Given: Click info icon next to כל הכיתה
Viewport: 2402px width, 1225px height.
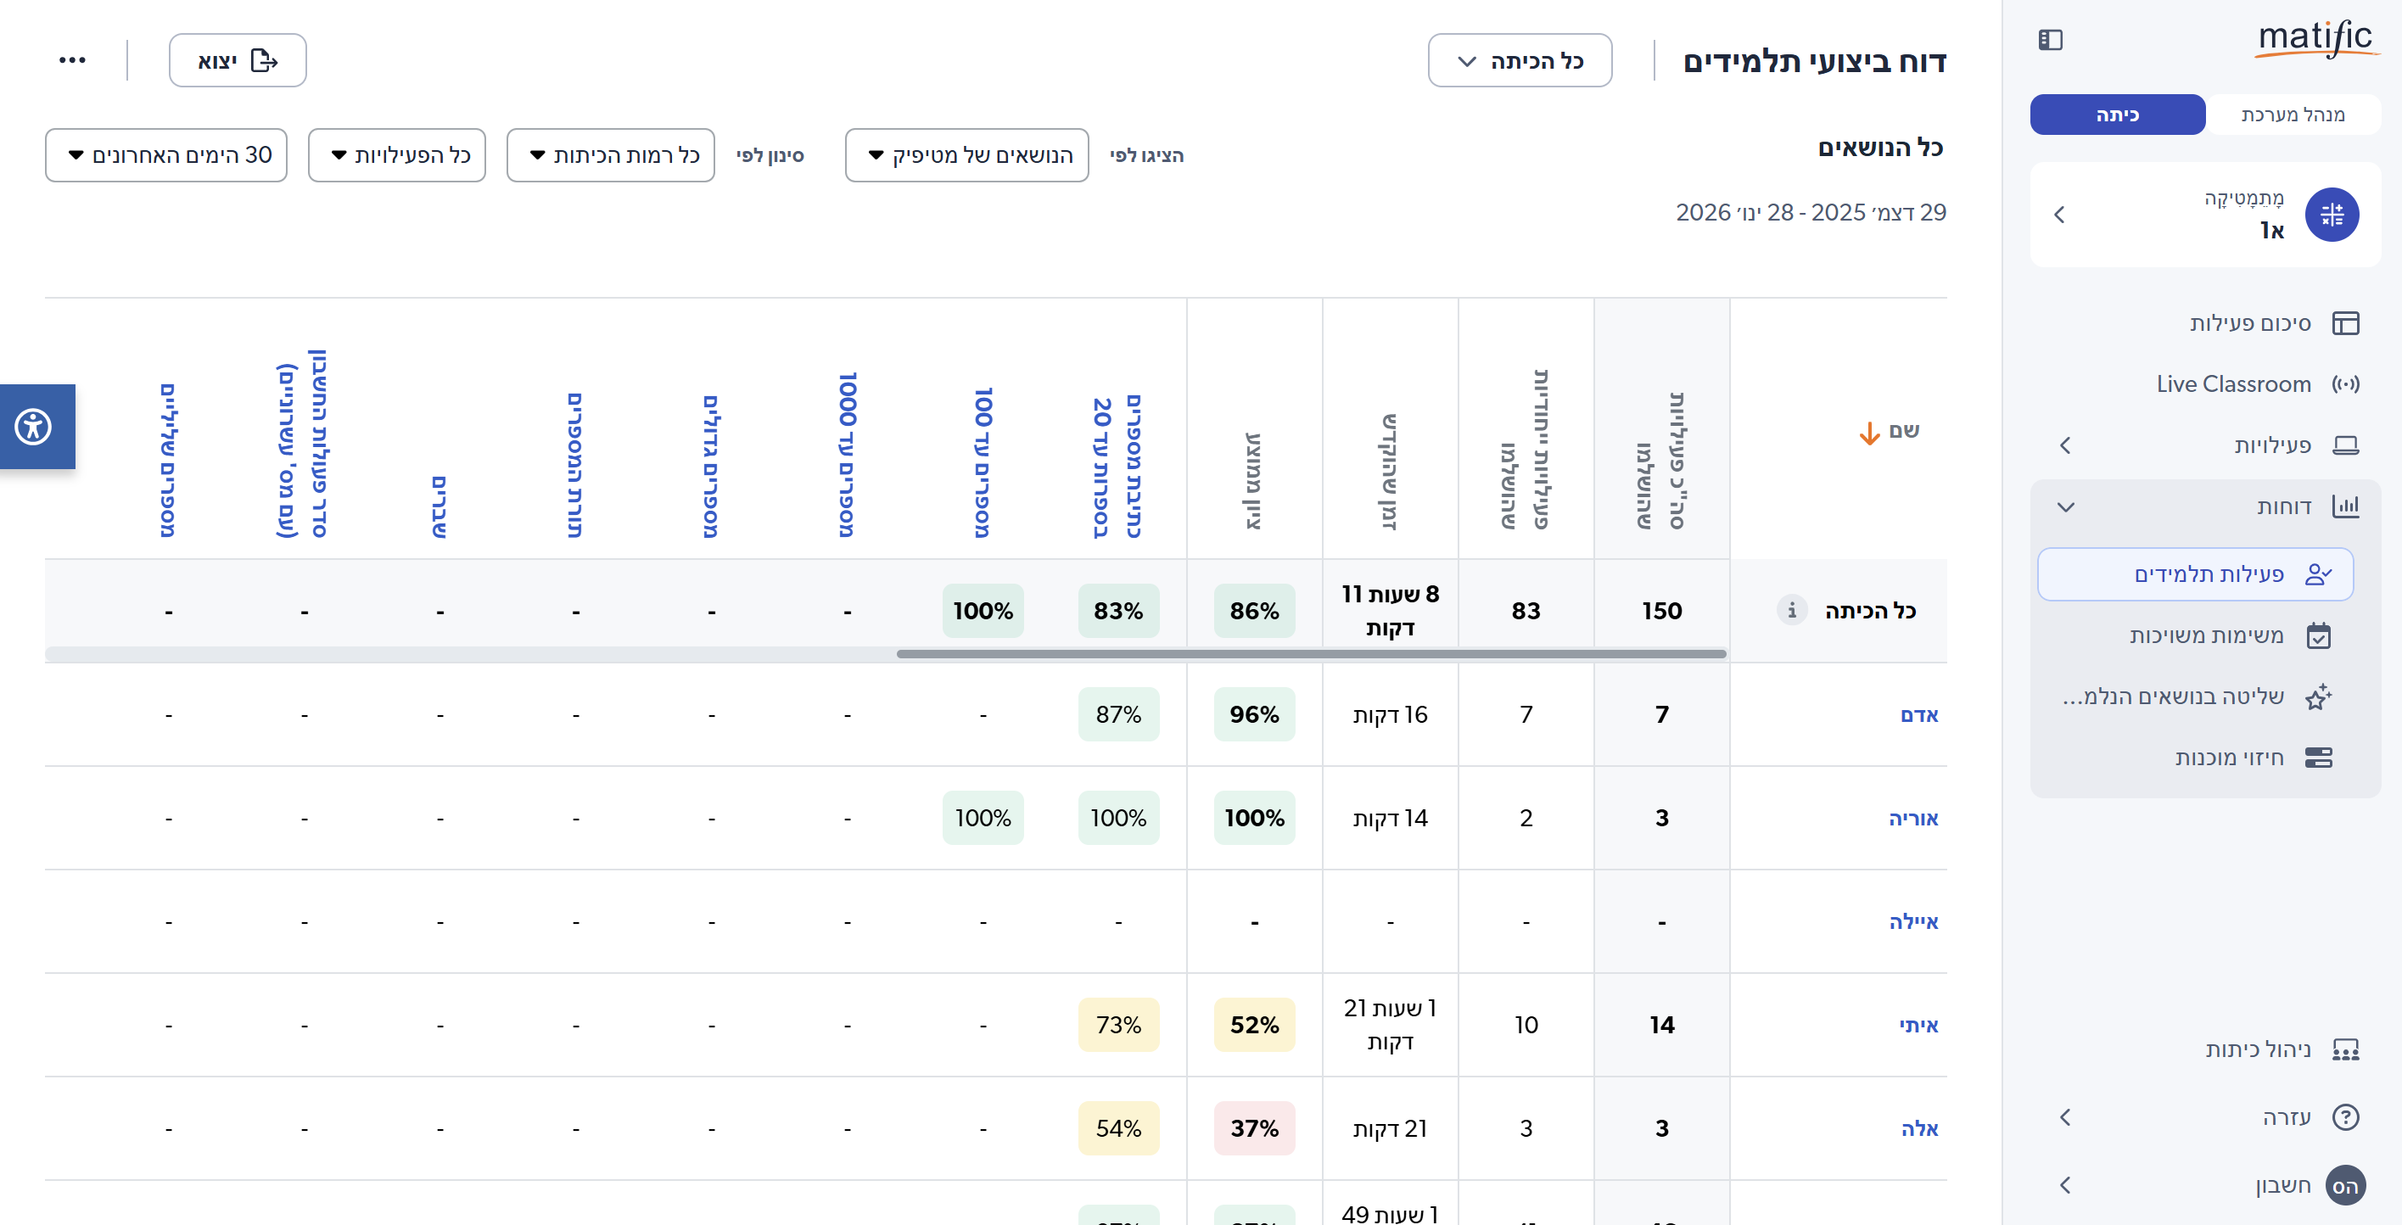Looking at the screenshot, I should tap(1791, 610).
